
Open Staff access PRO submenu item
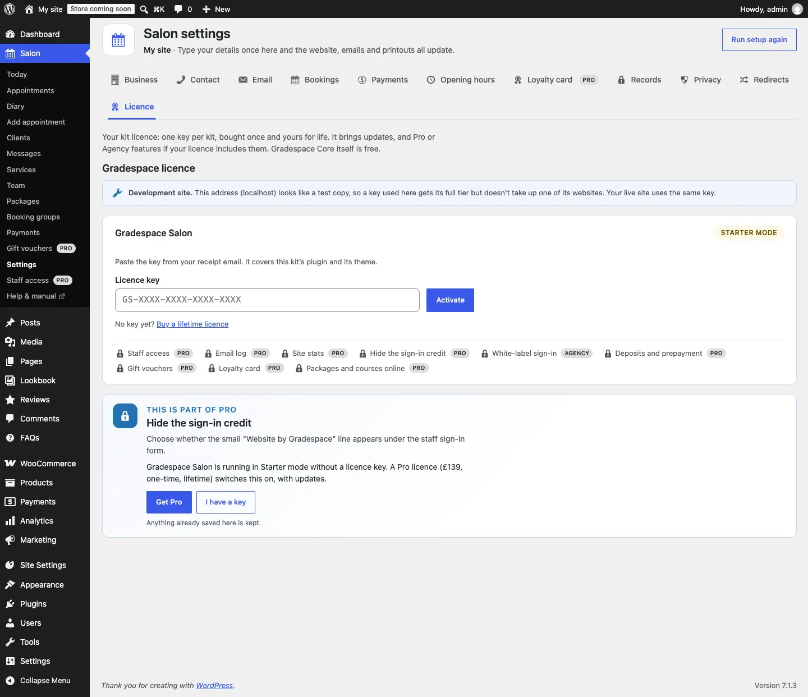pos(39,280)
